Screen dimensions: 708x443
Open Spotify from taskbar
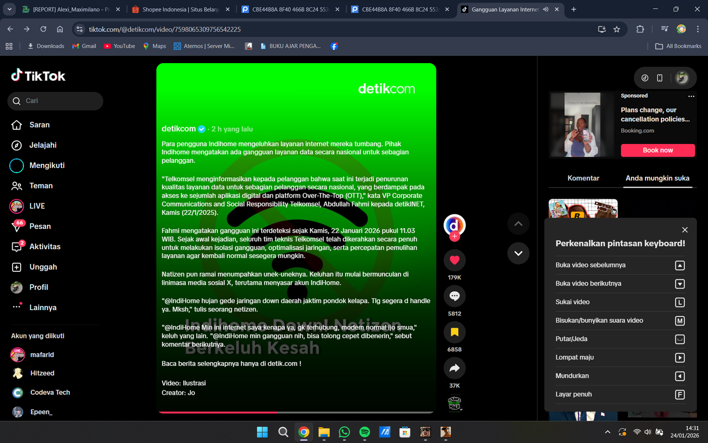365,432
